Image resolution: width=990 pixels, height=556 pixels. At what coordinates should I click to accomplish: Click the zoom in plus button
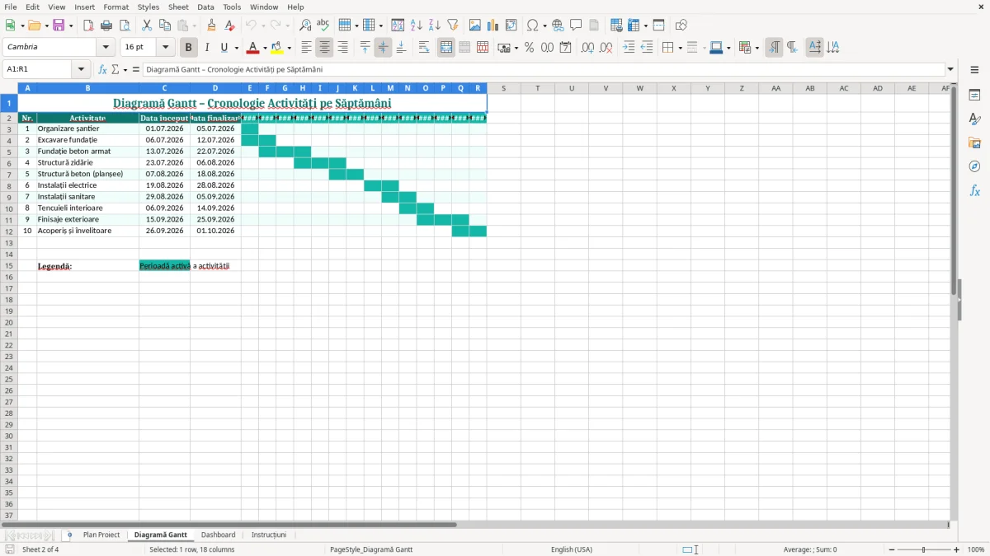click(956, 549)
